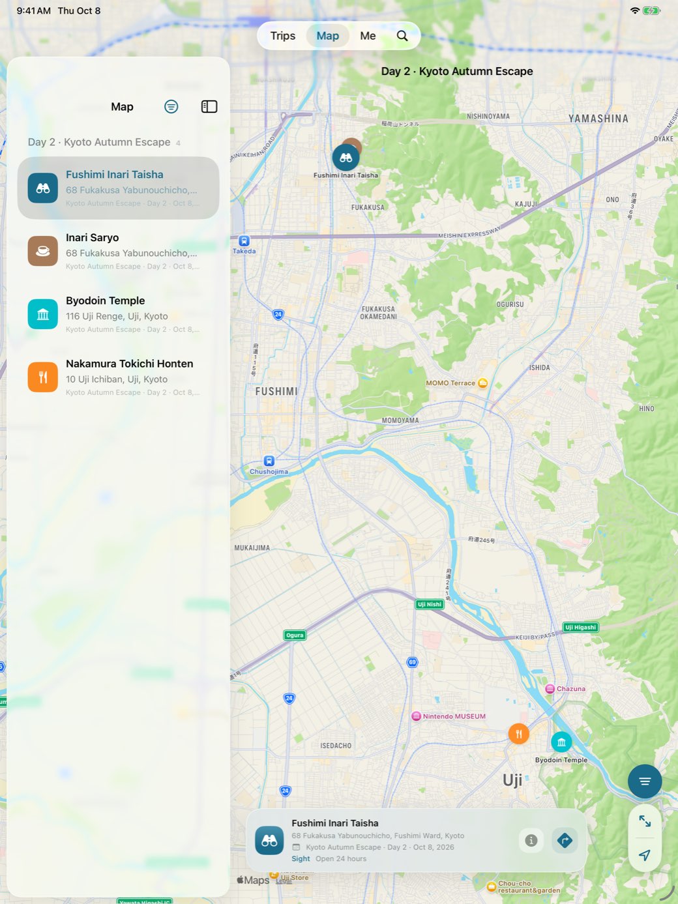Viewport: 678px width, 904px height.
Task: Tap the search magnifier icon
Action: [x=402, y=36]
